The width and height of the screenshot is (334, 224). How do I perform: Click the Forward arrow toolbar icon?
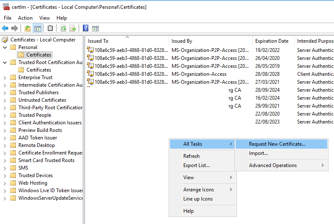coord(15,28)
